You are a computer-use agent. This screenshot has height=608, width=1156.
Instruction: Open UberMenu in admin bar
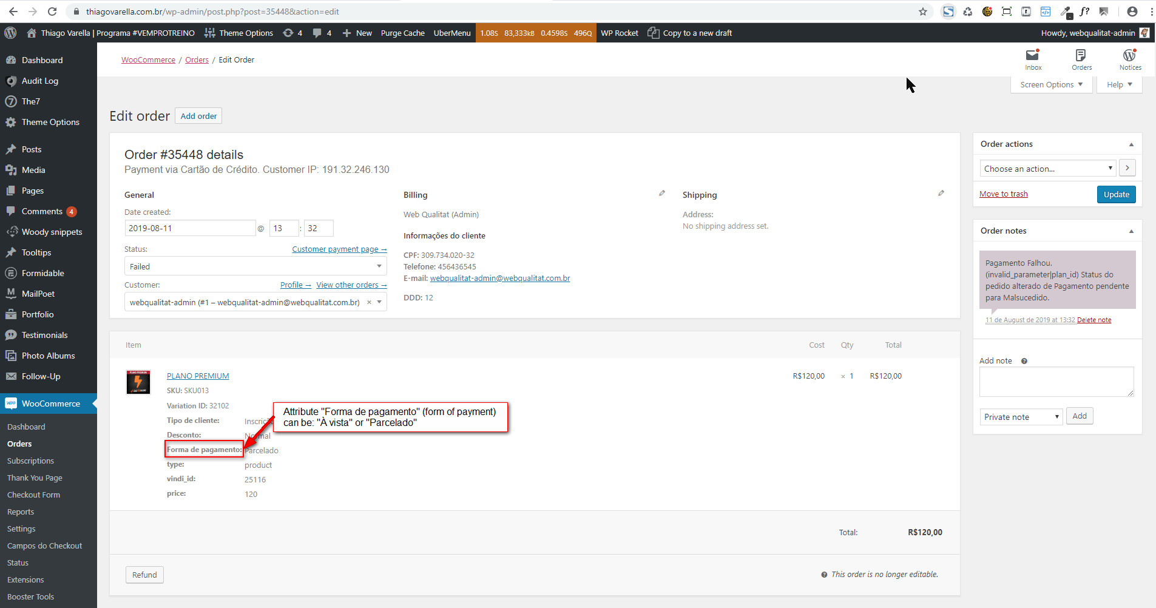point(452,33)
